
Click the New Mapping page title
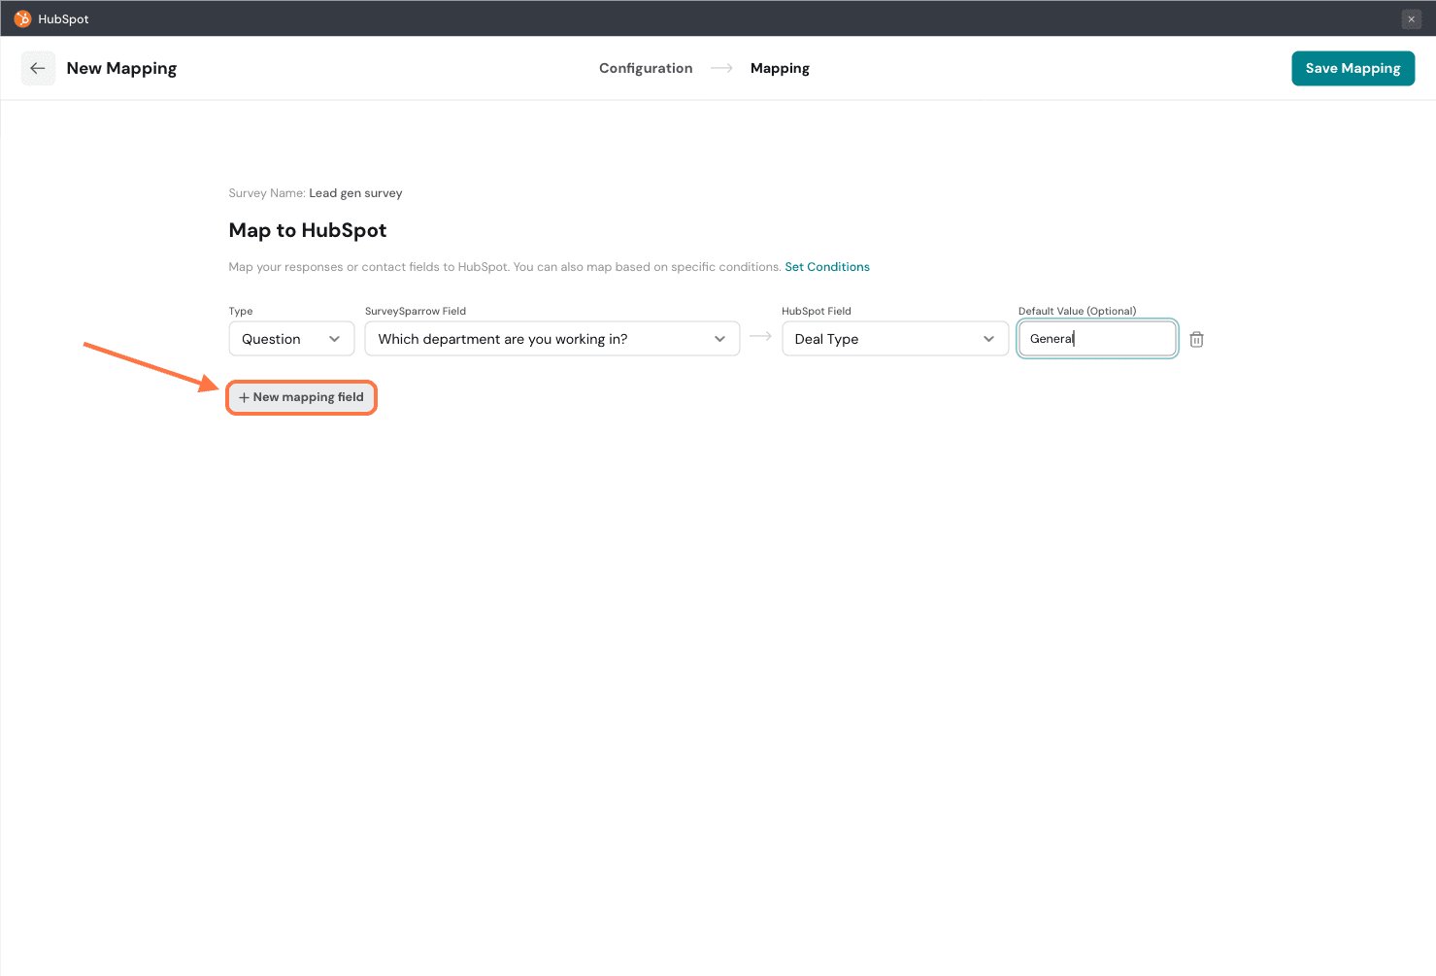(121, 68)
